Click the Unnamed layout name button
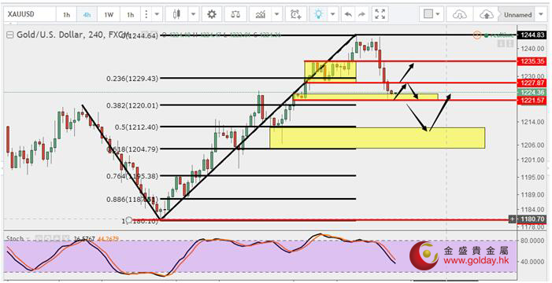Viewport: 552px width, 283px height. pos(517,15)
